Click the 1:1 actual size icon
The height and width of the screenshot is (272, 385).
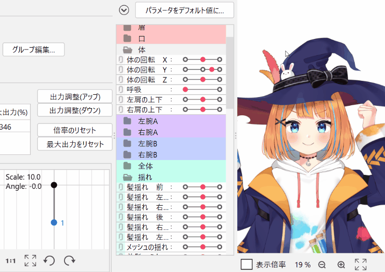(x=11, y=260)
